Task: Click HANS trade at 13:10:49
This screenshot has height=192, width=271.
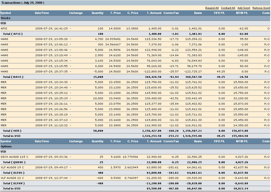Action: click(135, 55)
